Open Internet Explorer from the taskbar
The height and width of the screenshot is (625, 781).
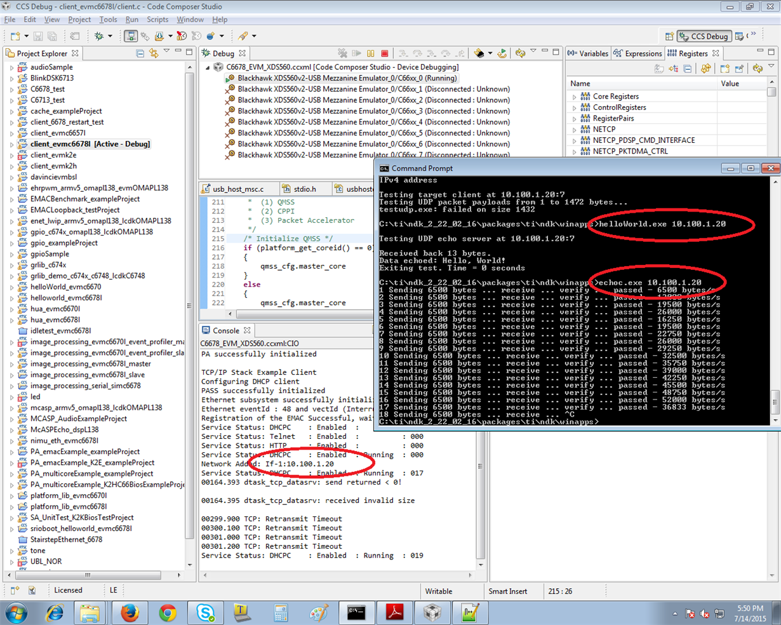point(55,612)
